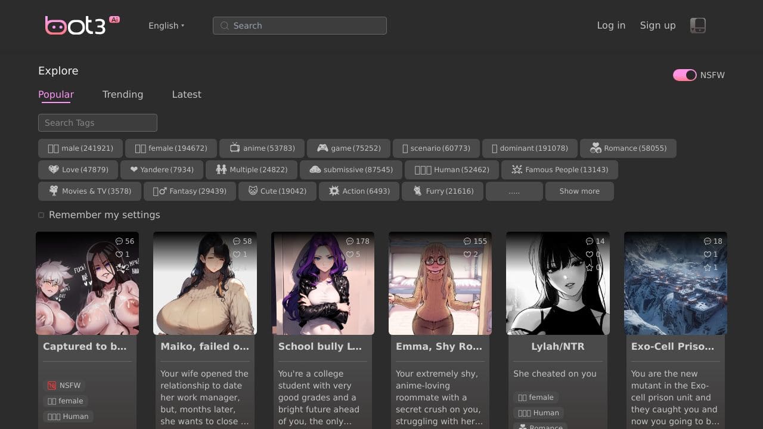Click the gamepad icon on game tag
763x429 pixels.
click(x=322, y=148)
